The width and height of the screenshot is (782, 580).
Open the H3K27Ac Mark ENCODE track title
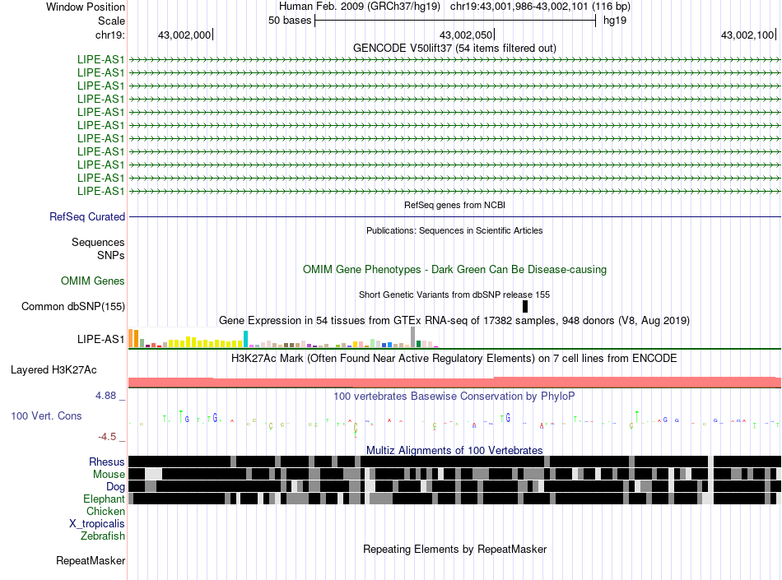click(454, 358)
